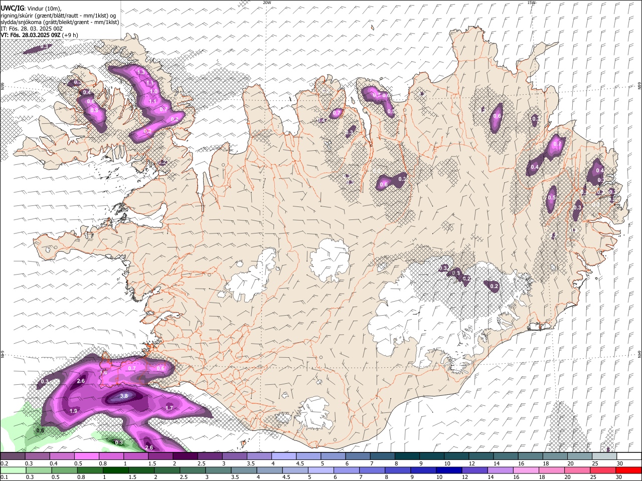The image size is (642, 481).
Task: Click the '15W' longitude label
Action: pos(531,3)
